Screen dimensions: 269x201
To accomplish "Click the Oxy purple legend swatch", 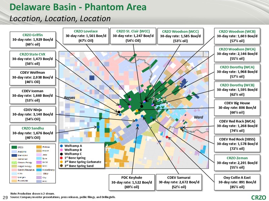I will coord(39,178).
